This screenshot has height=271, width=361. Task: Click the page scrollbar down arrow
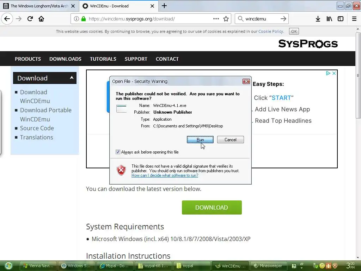pos(358,258)
